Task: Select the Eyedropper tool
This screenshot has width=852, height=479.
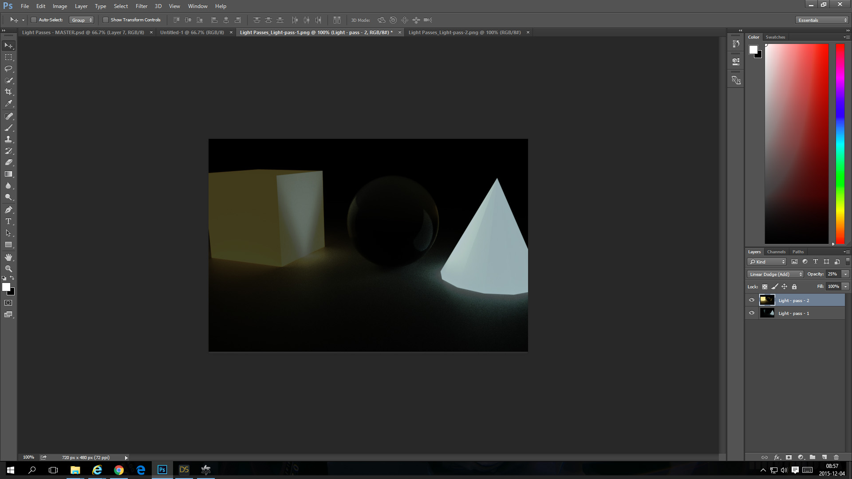Action: pyautogui.click(x=8, y=103)
